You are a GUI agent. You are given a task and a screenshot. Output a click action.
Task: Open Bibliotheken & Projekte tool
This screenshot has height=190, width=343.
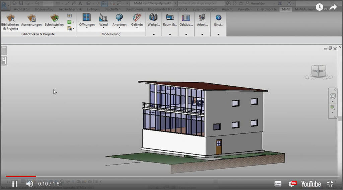(10, 22)
